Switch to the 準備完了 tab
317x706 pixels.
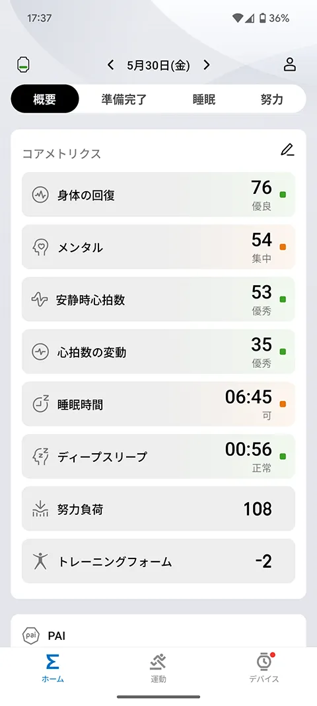click(x=124, y=99)
